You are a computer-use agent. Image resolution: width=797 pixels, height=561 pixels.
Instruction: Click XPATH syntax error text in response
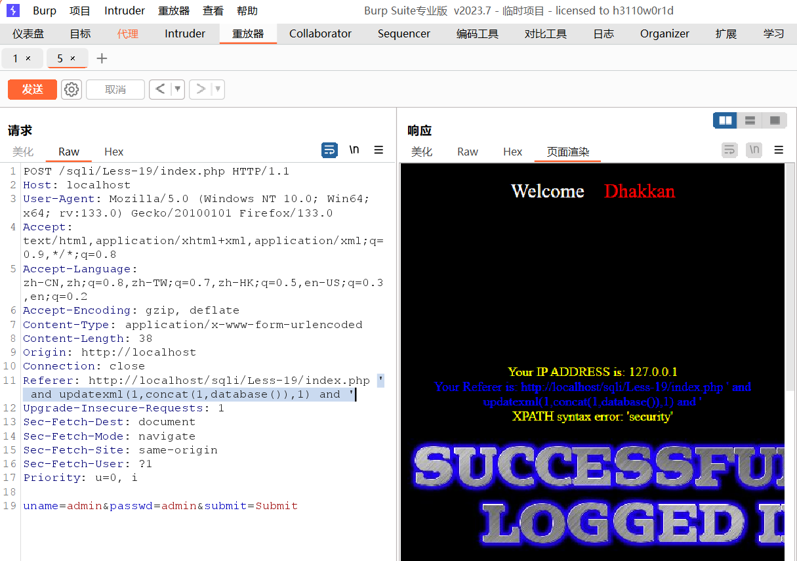[592, 416]
